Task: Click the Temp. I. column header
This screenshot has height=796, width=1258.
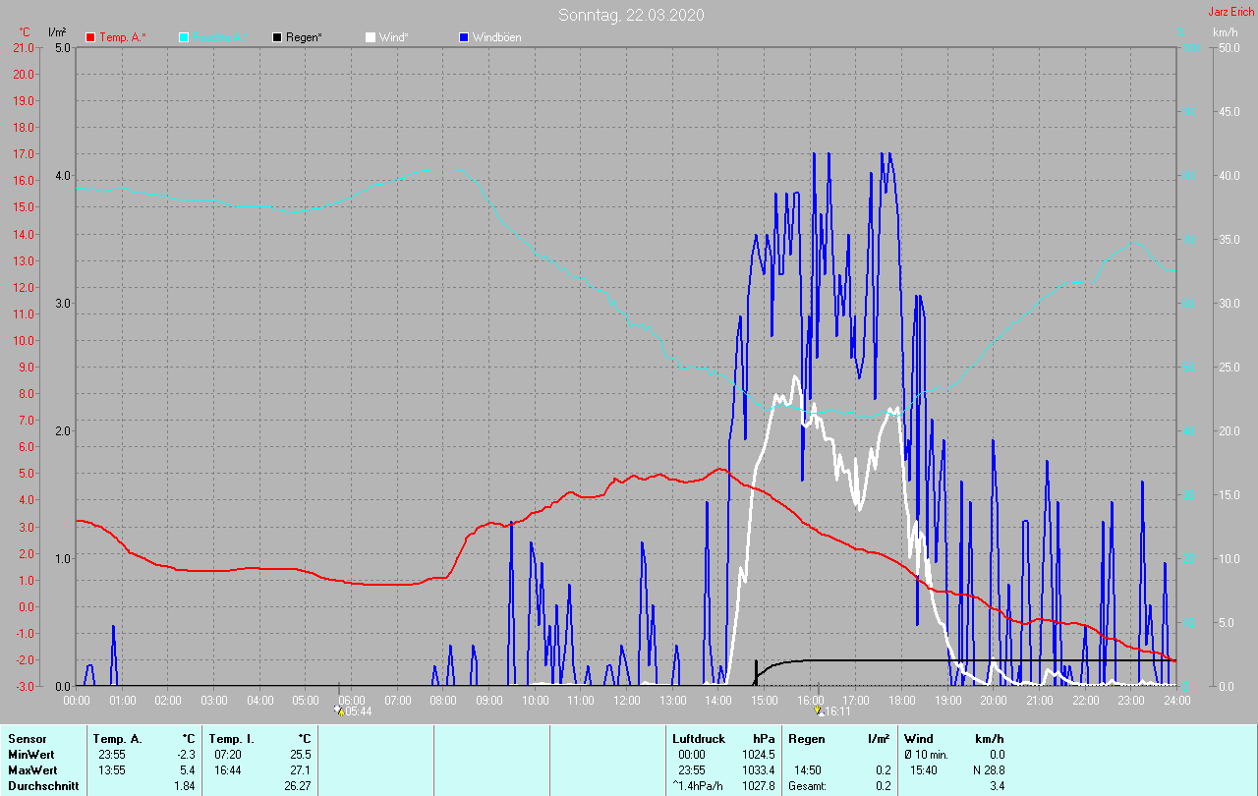Action: coord(235,738)
